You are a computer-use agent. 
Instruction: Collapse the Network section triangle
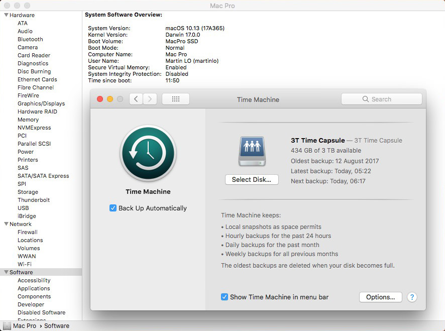[6, 224]
